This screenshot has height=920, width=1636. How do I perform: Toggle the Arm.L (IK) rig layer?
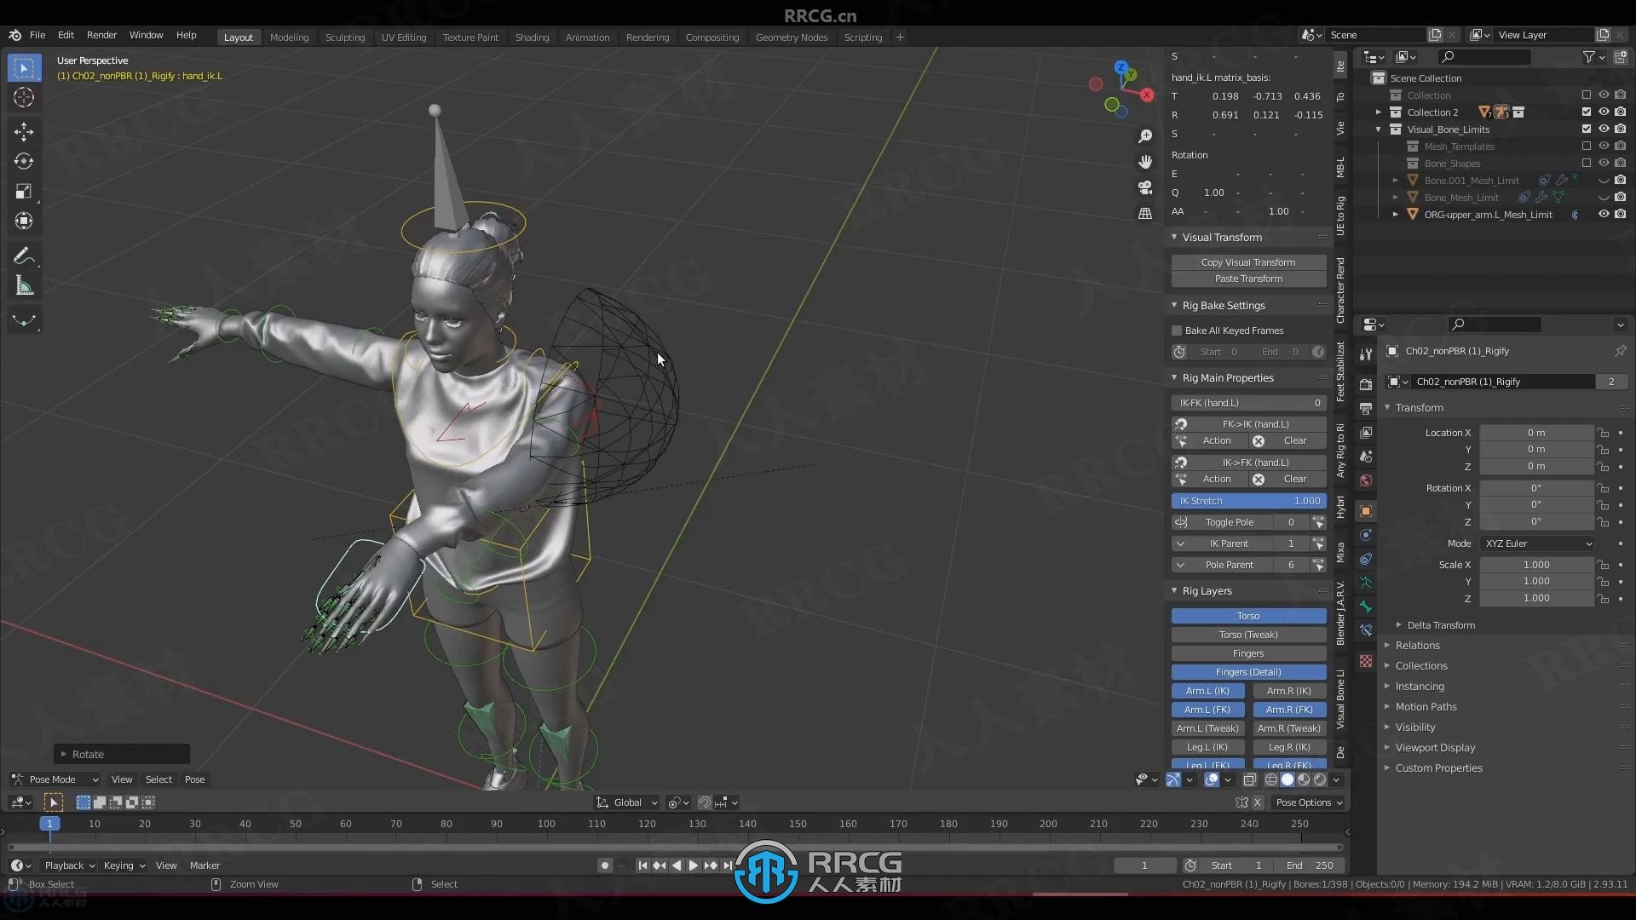1207,691
